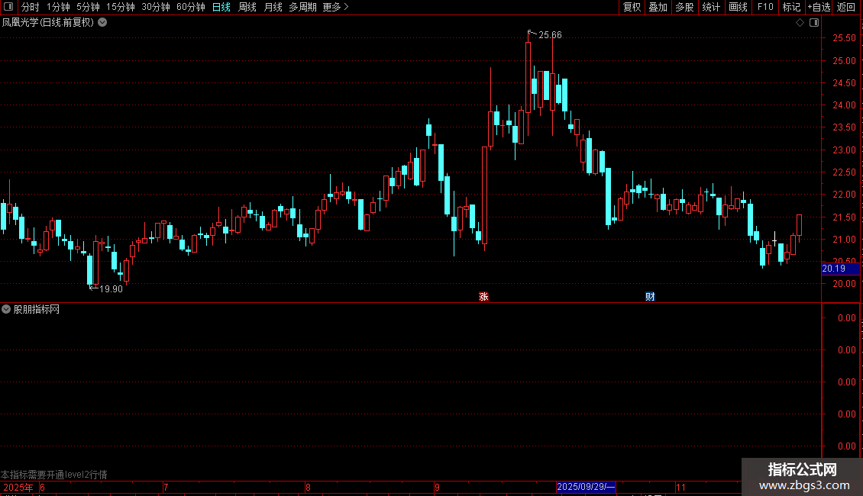Viewport: 863px width, 496px height.
Task: Select the 5分钟 period
Action: [x=88, y=7]
